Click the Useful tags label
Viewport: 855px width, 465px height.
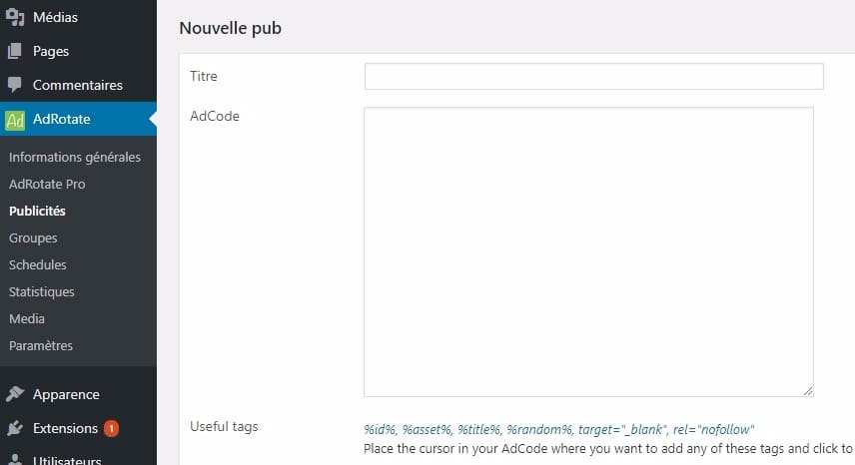[x=224, y=427]
